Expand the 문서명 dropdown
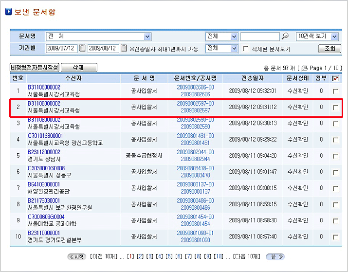Image resolution: width=348 pixels, height=272 pixels. pyautogui.click(x=147, y=36)
